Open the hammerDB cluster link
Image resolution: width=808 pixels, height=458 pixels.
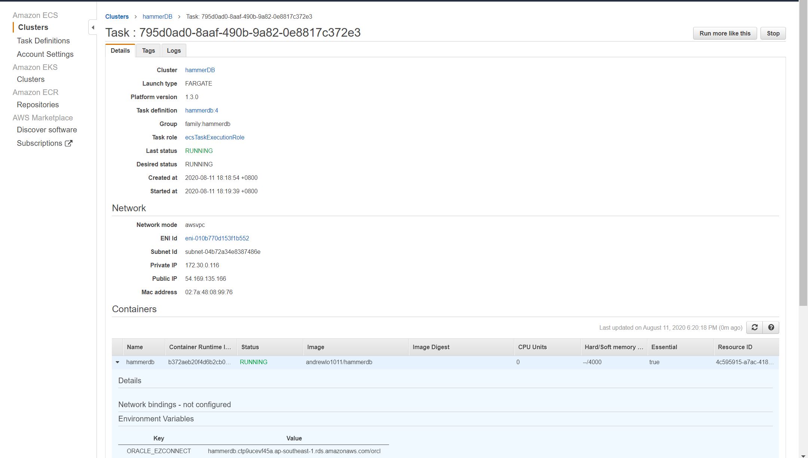tap(200, 70)
